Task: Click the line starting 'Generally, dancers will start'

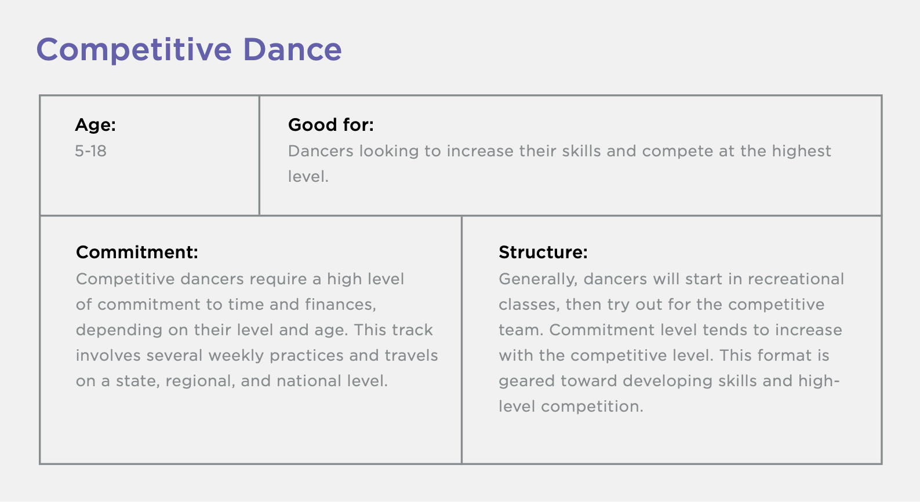Action: [671, 279]
